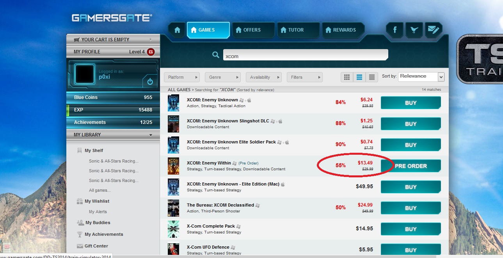Open The Bureau cover thumbnail
Image resolution: width=503 pixels, height=258 pixels.
point(173,208)
